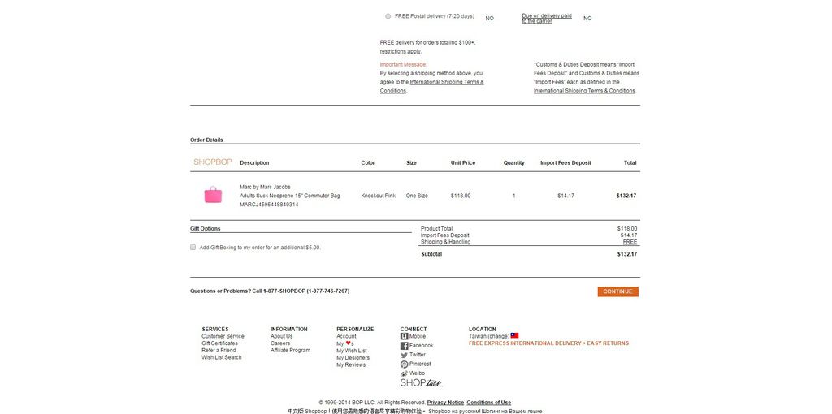Click 'Marc by Marc Jacobs' brand name
832x414 pixels.
pos(265,188)
